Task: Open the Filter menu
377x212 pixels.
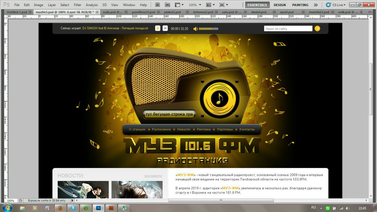Action: pos(77,5)
